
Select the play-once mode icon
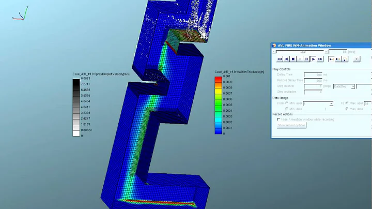pyautogui.click(x=331, y=59)
